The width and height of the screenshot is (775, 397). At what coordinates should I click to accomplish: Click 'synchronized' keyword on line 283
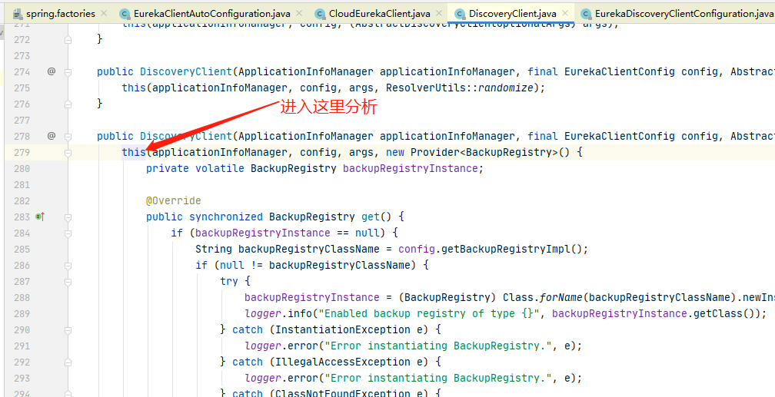[226, 217]
